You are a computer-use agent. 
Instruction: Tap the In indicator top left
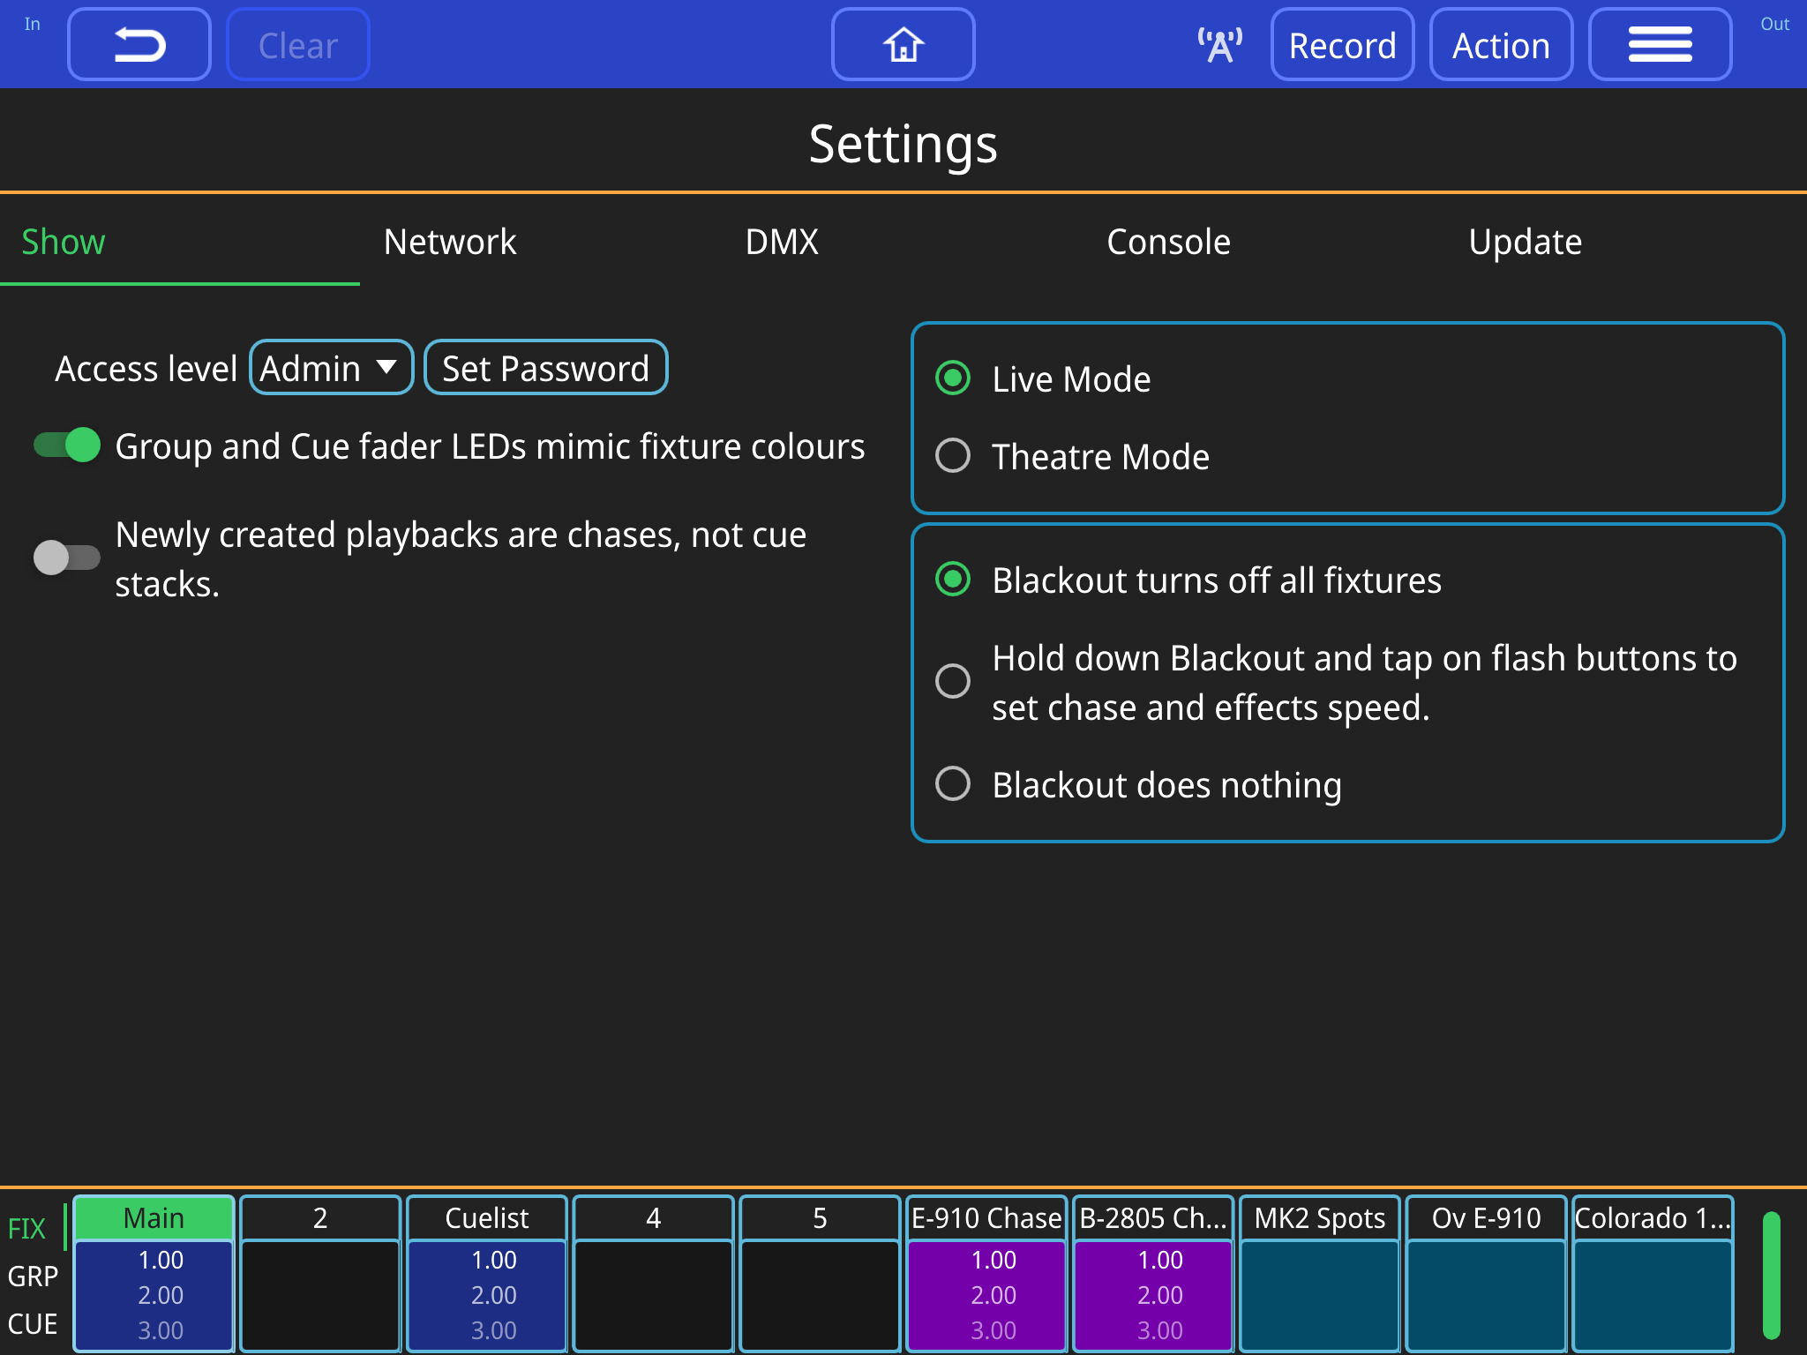pos(33,26)
